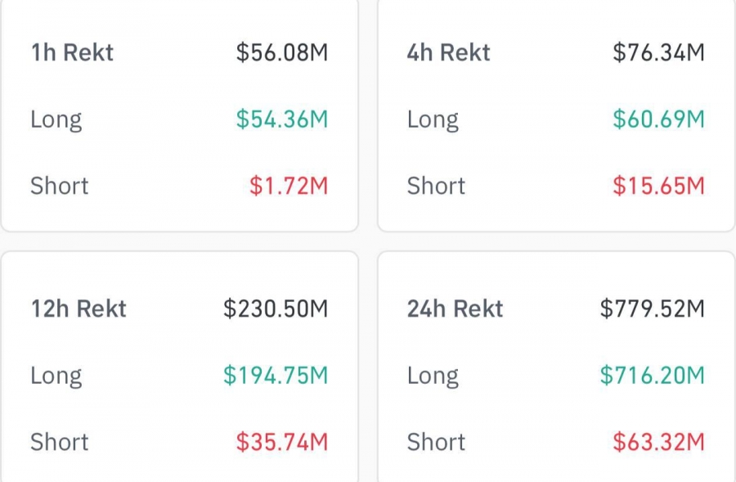Open the 12h Rekt card title
This screenshot has width=736, height=482.
pyautogui.click(x=79, y=309)
